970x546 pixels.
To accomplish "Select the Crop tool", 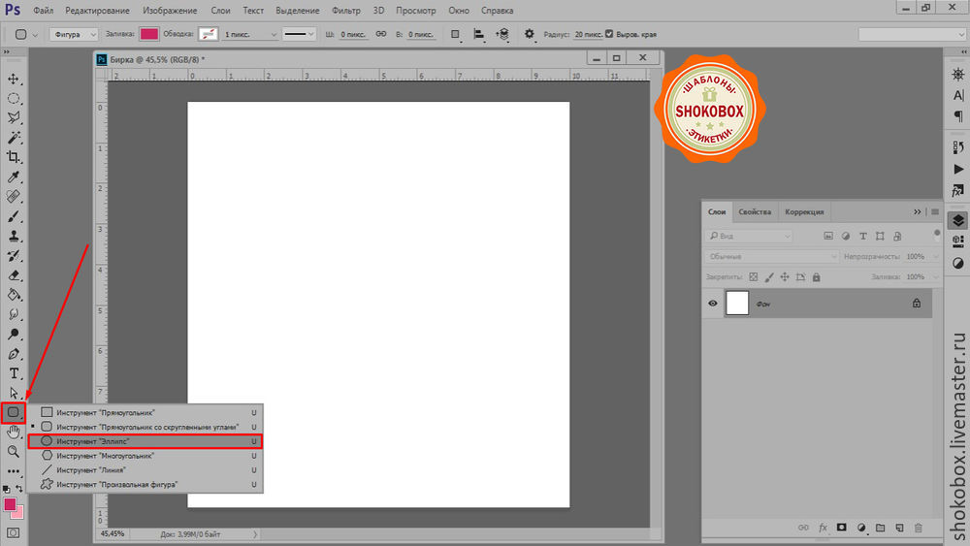I will [x=14, y=157].
